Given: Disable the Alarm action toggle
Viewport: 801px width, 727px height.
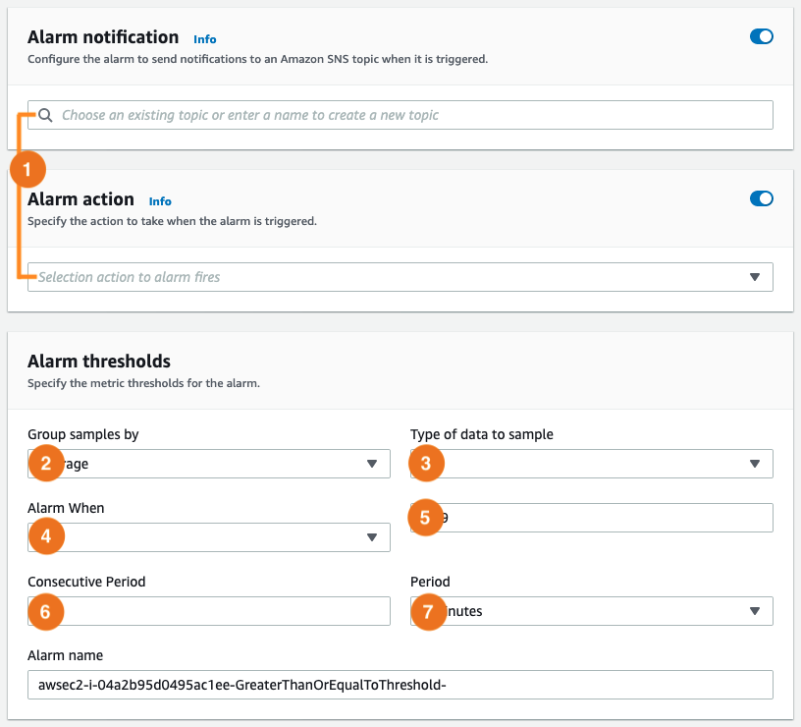Looking at the screenshot, I should pyautogui.click(x=762, y=198).
